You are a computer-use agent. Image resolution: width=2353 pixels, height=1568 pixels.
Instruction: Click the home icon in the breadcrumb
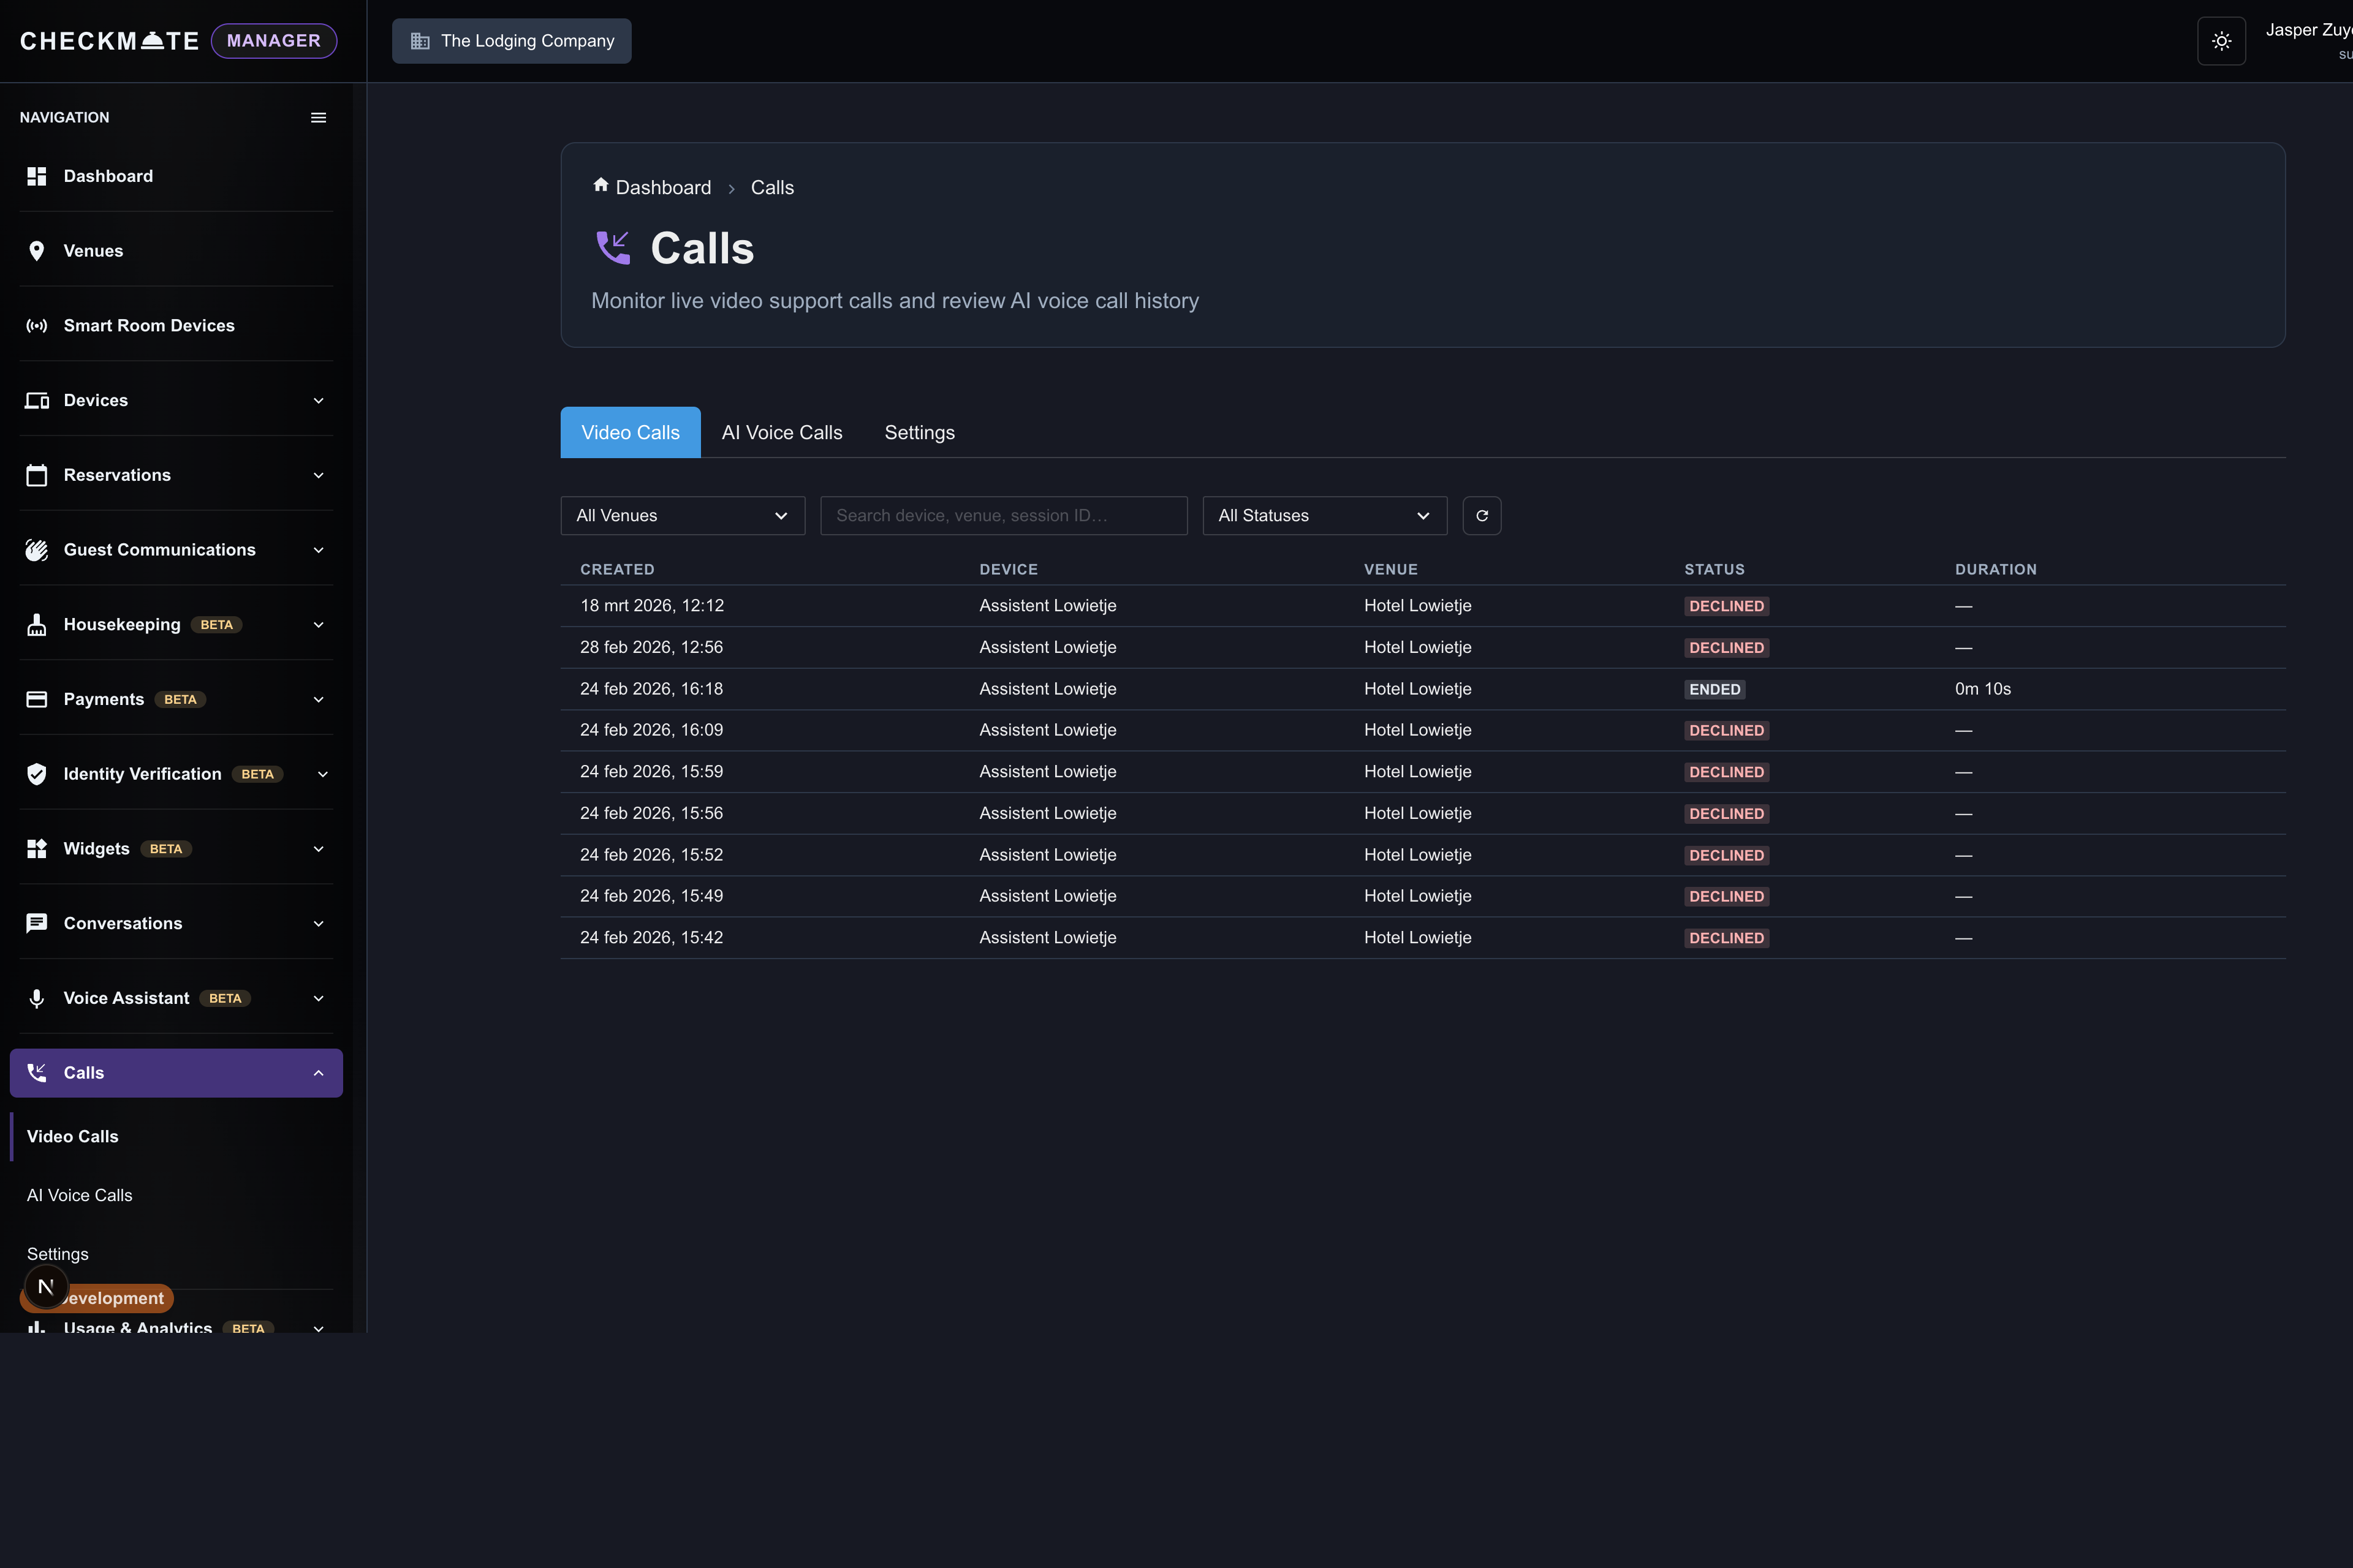(x=601, y=185)
